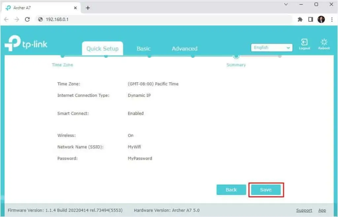
Task: Open the Chrome profile avatar
Action: [x=321, y=19]
